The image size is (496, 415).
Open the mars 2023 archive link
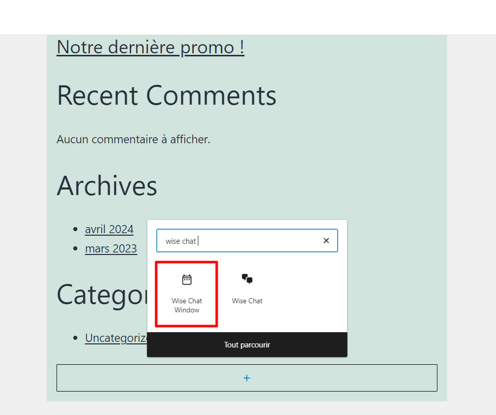[x=111, y=248]
